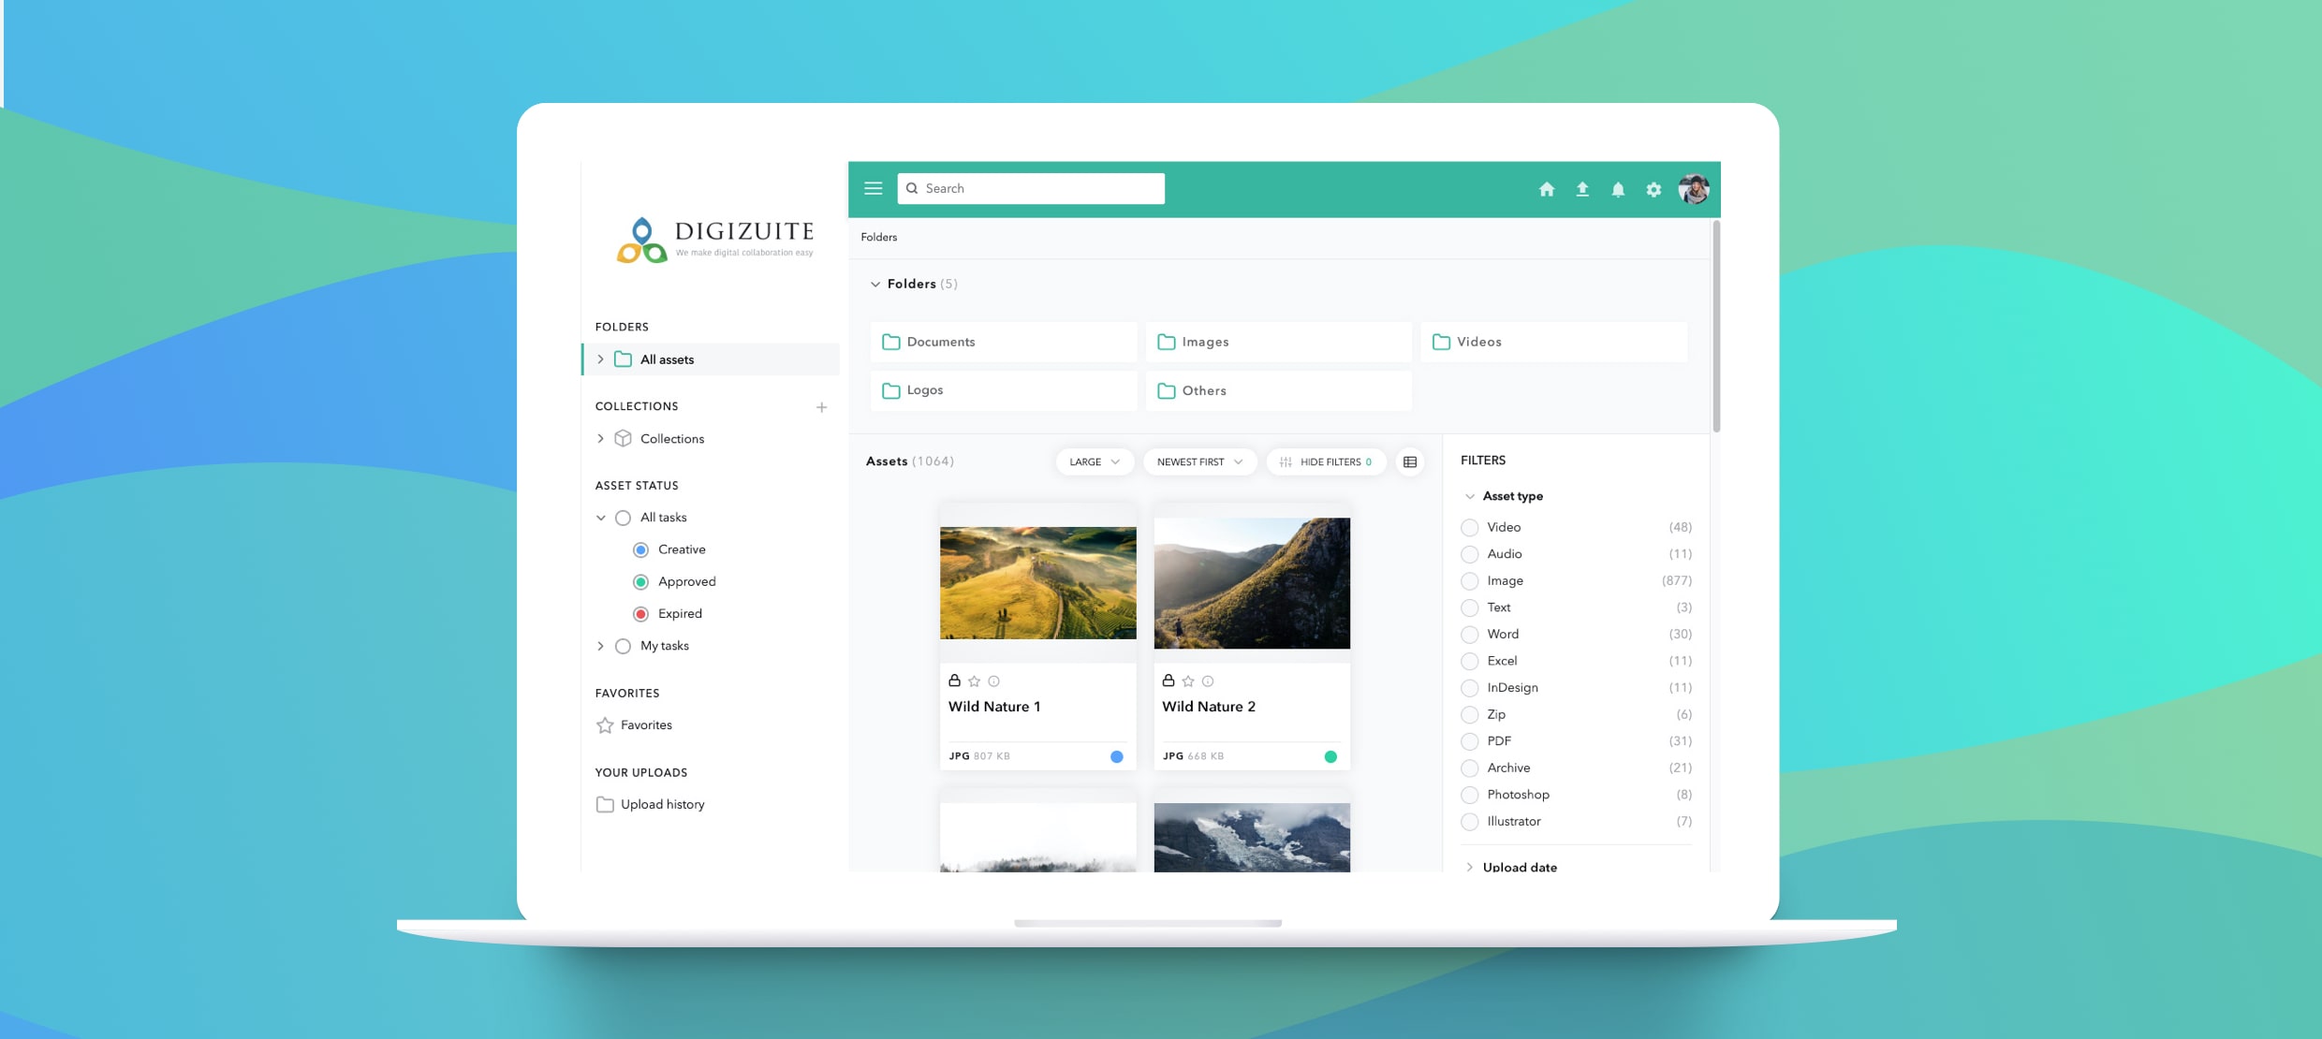
Task: Open the NEWEST FIRST sorting dropdown
Action: click(1199, 461)
